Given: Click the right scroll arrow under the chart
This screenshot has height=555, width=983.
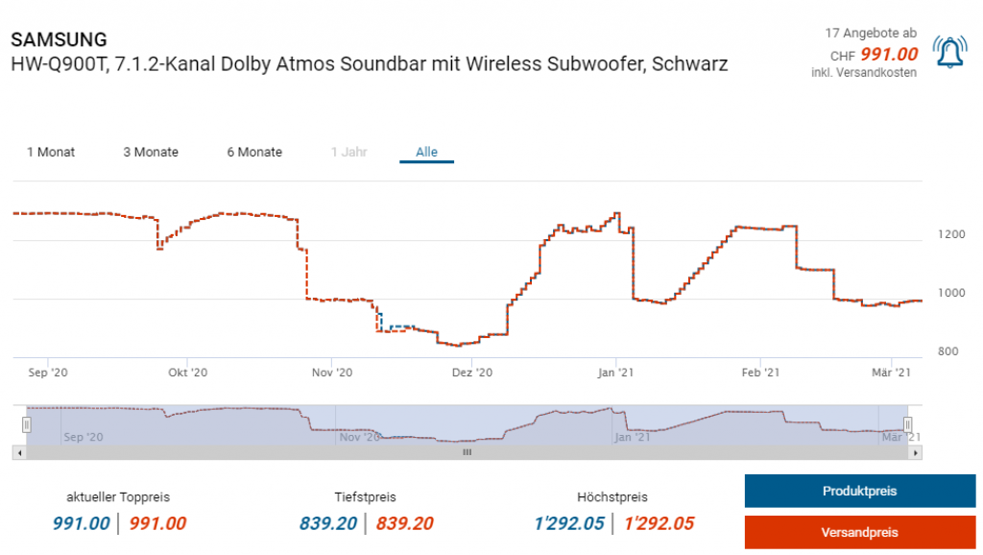Looking at the screenshot, I should coord(917,452).
